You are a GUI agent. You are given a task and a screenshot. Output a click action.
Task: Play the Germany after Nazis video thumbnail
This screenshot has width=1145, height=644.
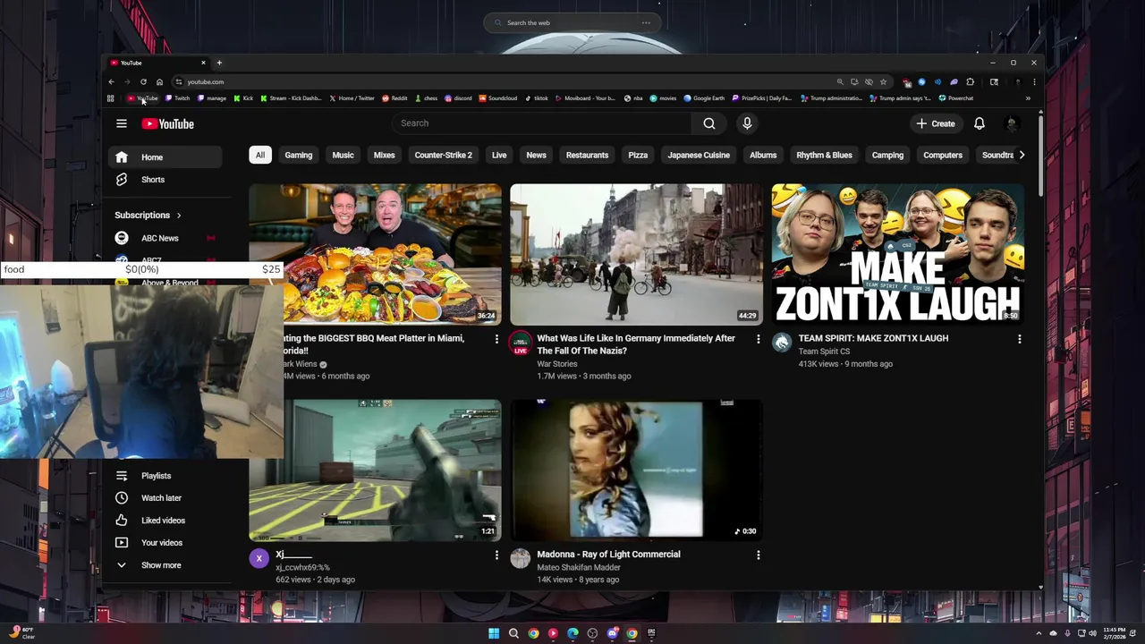click(x=636, y=255)
